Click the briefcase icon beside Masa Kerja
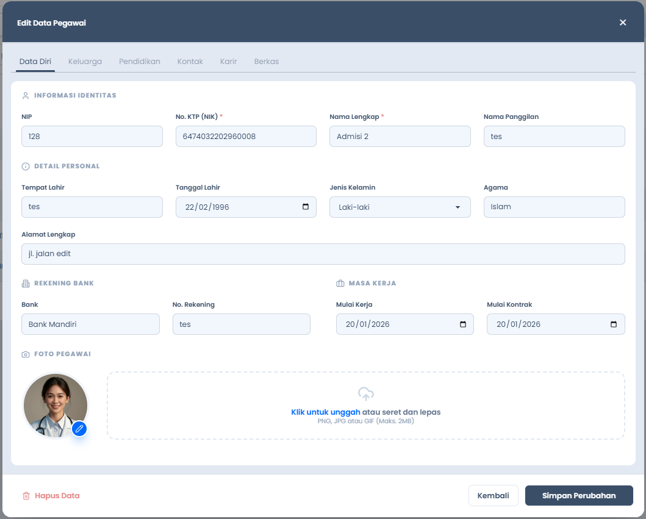Screen dimensions: 646x519 pyautogui.click(x=340, y=284)
